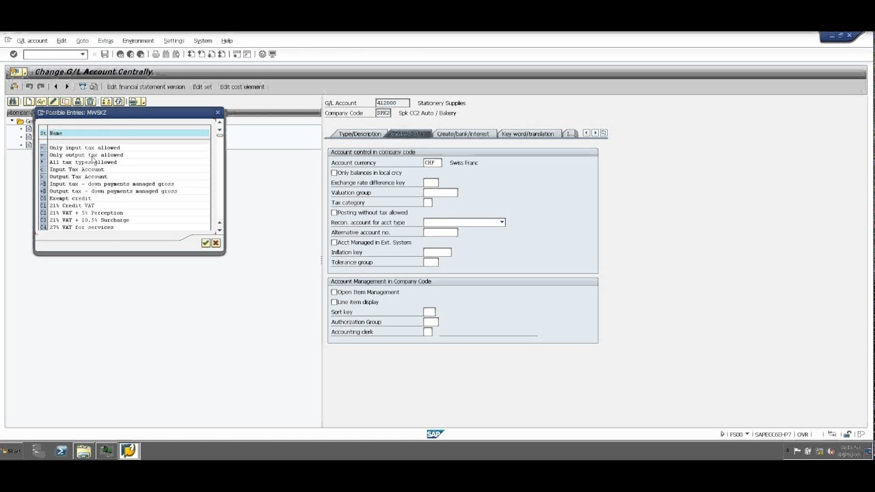Viewport: 875px width, 492px height.
Task: Click the Lock account padlock icon
Action: (x=78, y=101)
